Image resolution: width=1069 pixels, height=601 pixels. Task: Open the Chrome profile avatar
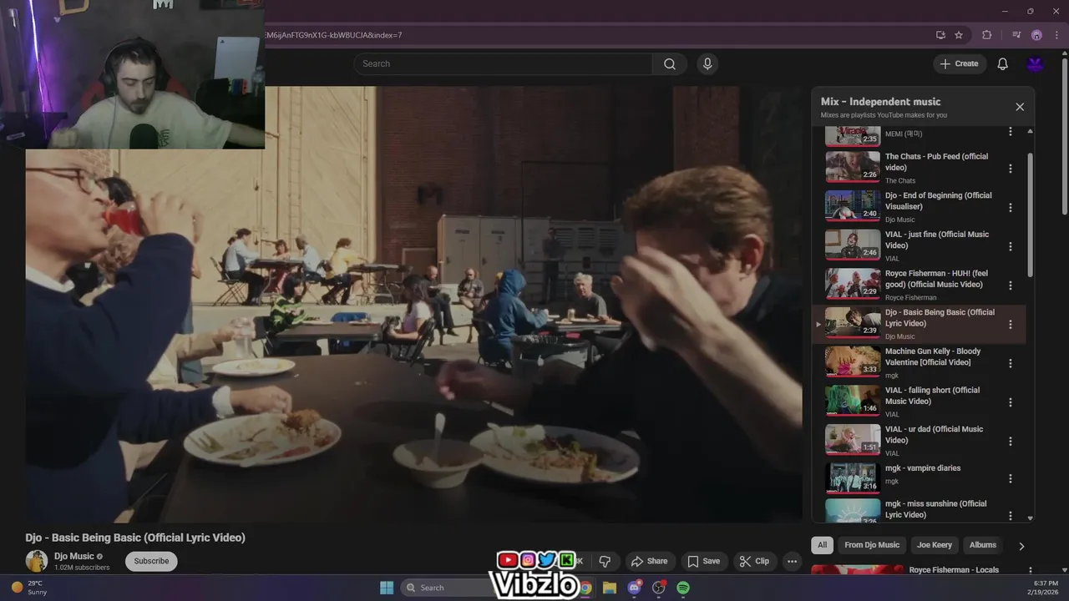[x=1036, y=35]
